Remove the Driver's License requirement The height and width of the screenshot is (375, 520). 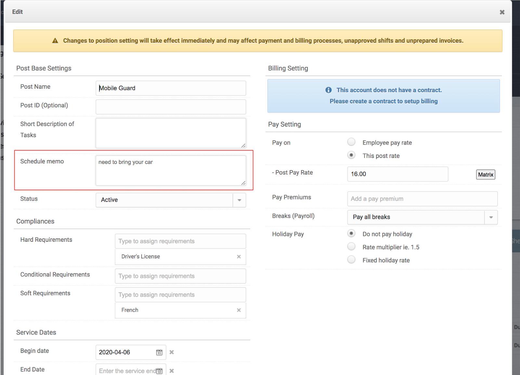(239, 256)
